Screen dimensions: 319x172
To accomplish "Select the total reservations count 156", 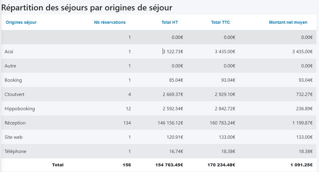I will (127, 165).
